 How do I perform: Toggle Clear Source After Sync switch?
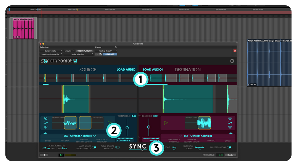coord(118,147)
